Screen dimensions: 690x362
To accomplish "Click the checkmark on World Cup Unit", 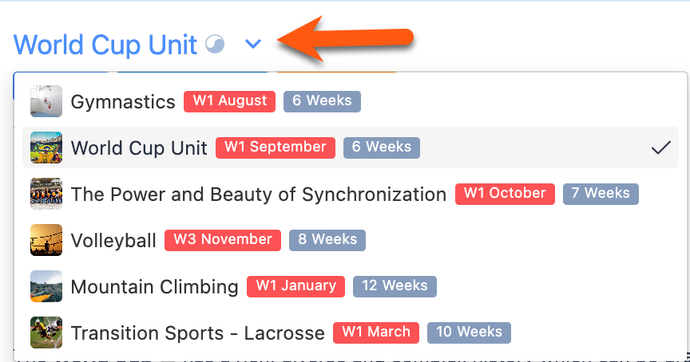I will 660,148.
